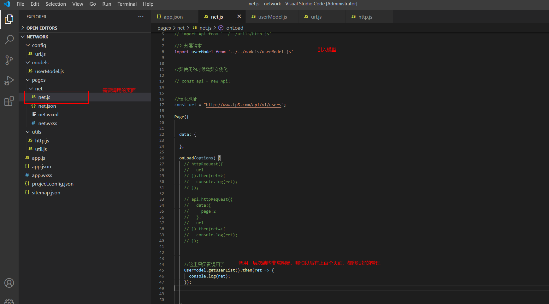The image size is (549, 304).
Task: Collapse the net folder
Action: coord(31,89)
